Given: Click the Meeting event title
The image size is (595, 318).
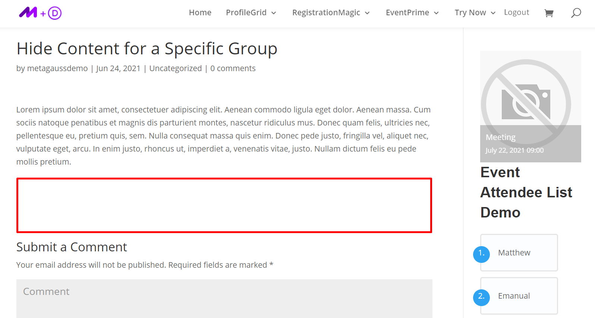Looking at the screenshot, I should (x=501, y=137).
